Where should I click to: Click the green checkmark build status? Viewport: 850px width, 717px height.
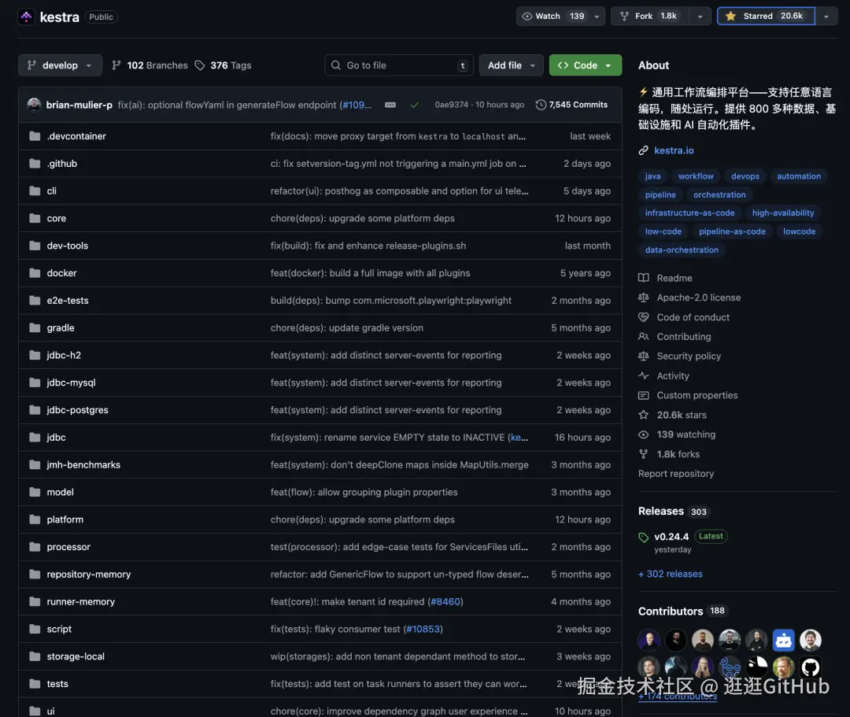(415, 105)
